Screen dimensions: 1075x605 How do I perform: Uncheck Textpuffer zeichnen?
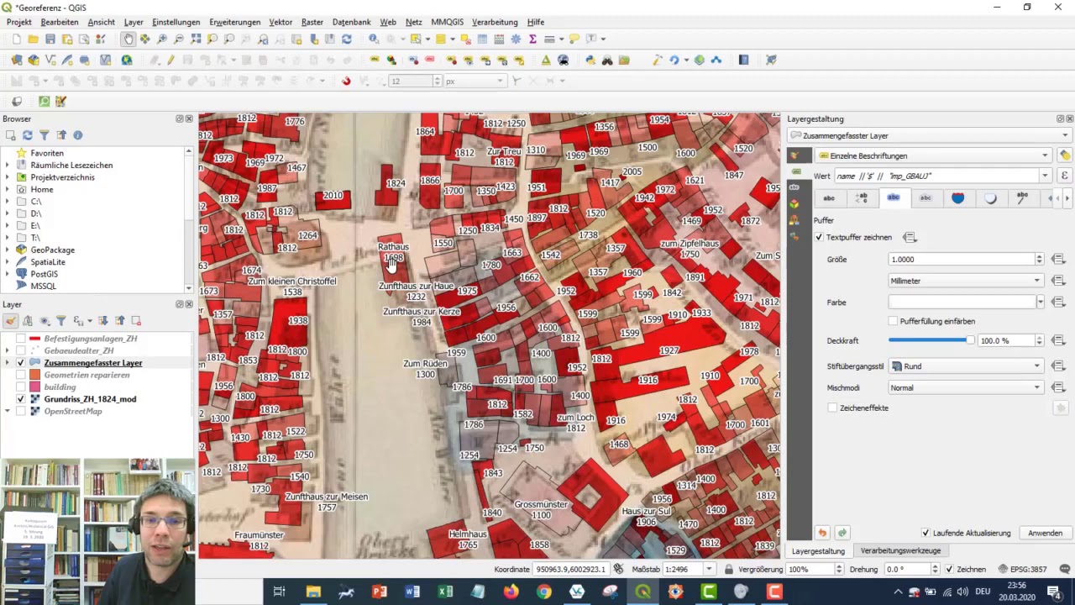tap(819, 238)
